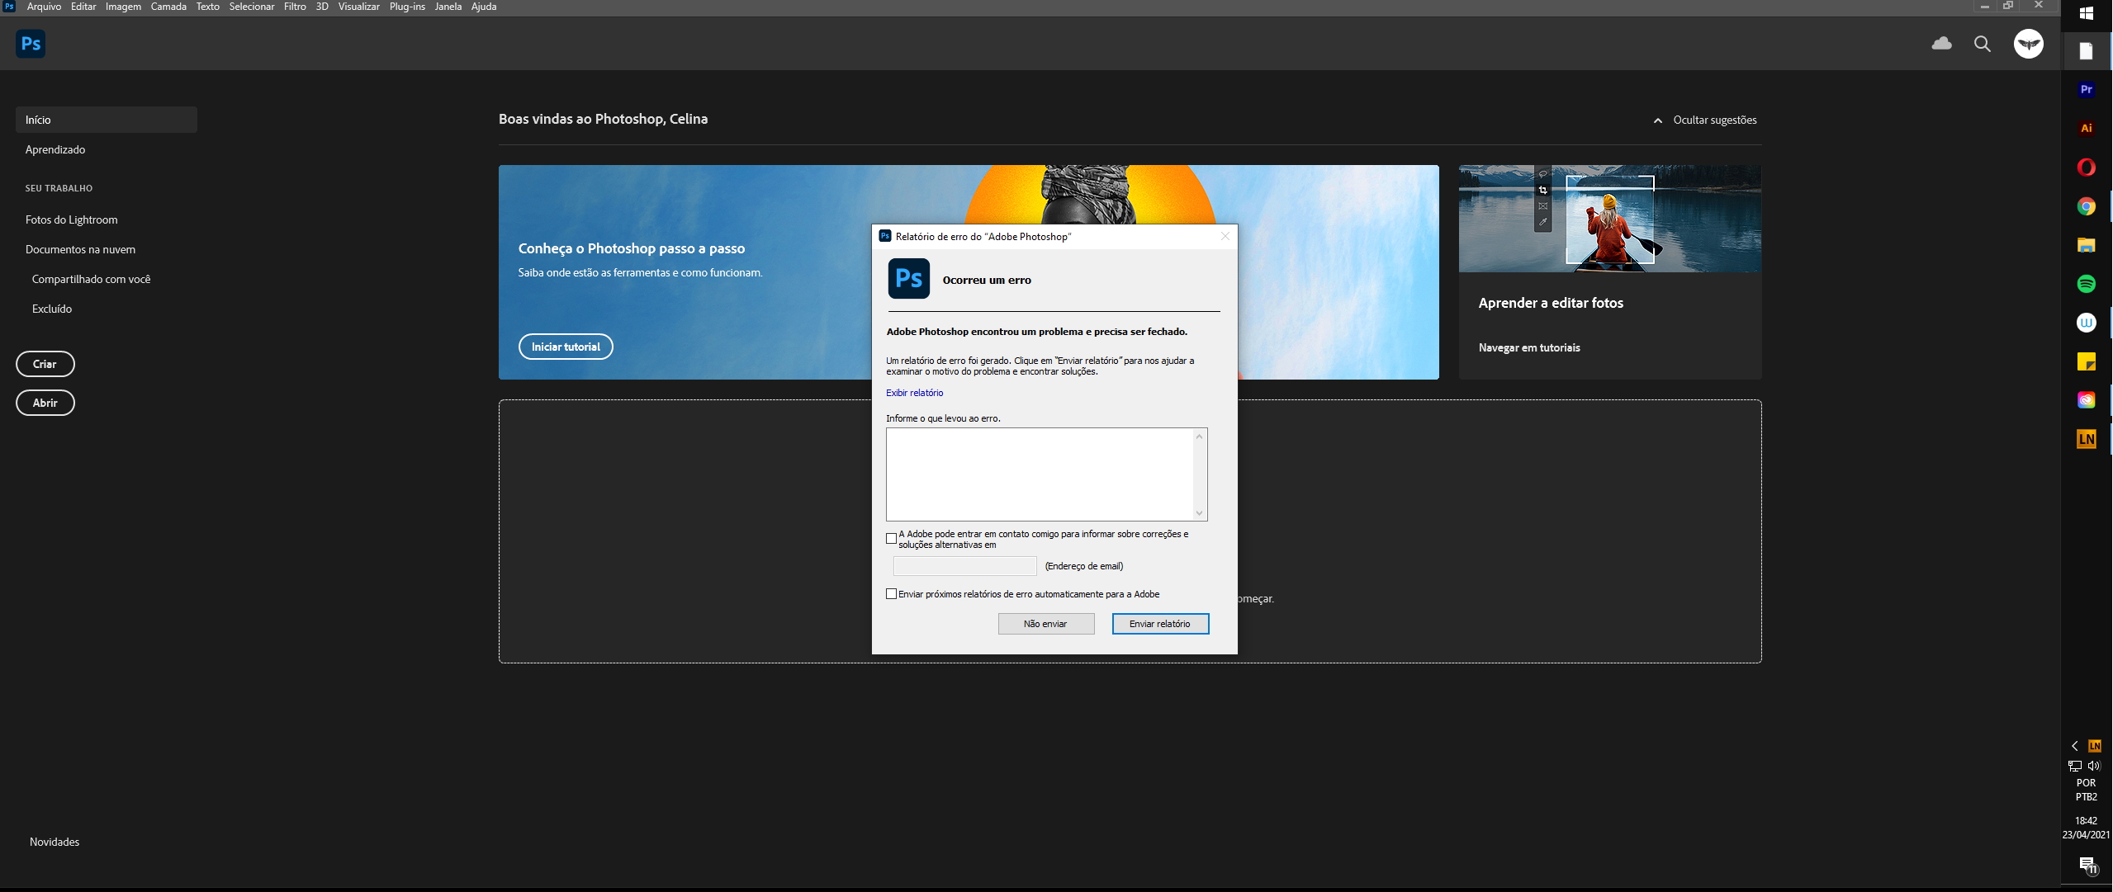The width and height of the screenshot is (2113, 892).
Task: Click the volume icon in the system tray
Action: 2094,765
